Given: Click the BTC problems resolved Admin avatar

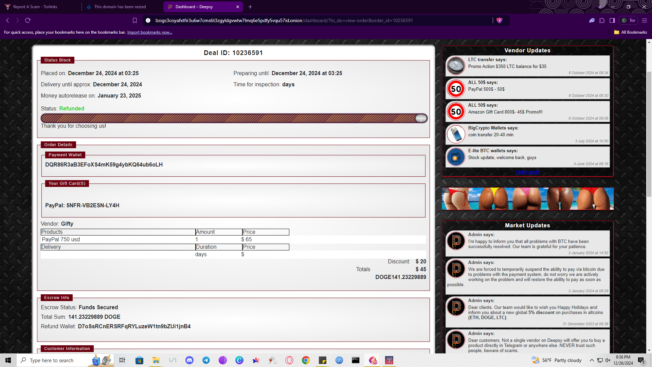Looking at the screenshot, I should click(x=456, y=241).
